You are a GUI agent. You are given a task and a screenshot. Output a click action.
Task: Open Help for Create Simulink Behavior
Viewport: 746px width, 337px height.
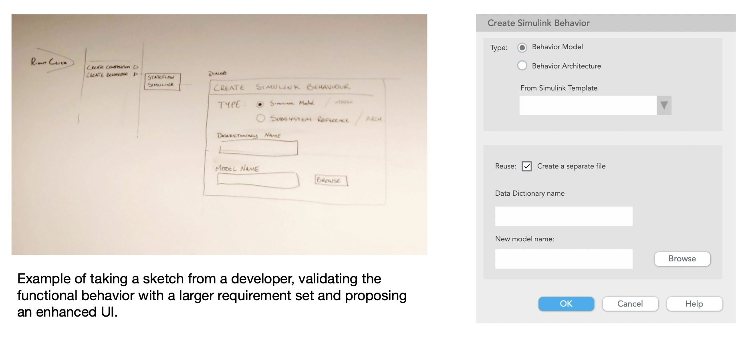coord(694,304)
